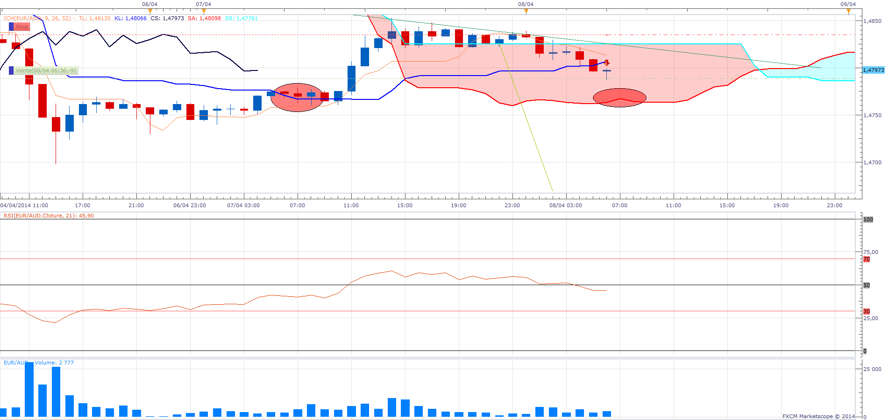The height and width of the screenshot is (420, 889).
Task: Click the RSI overbought level 70 tag
Action: tap(867, 259)
